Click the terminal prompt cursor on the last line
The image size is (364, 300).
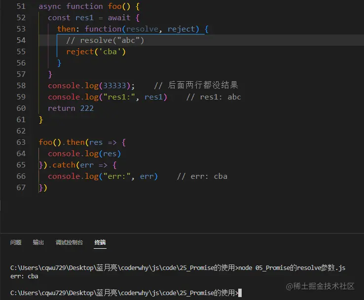point(240,293)
